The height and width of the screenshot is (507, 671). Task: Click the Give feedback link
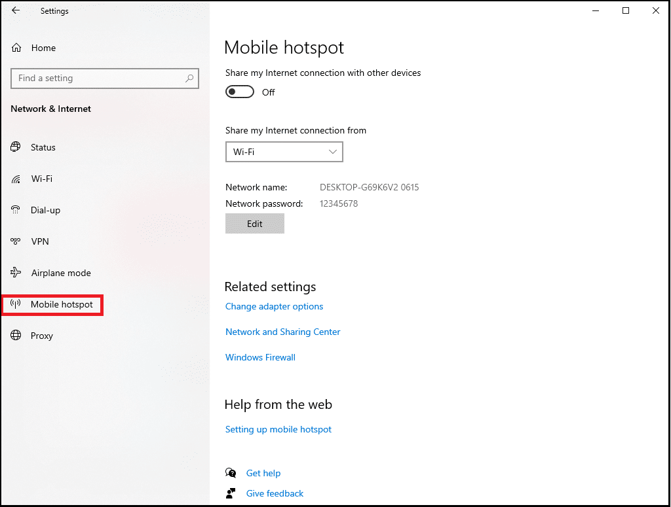(x=275, y=493)
